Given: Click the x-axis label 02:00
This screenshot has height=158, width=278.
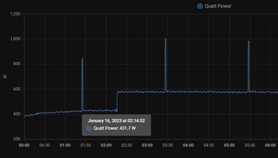Looking at the screenshot, I should pyautogui.click(x=106, y=145).
